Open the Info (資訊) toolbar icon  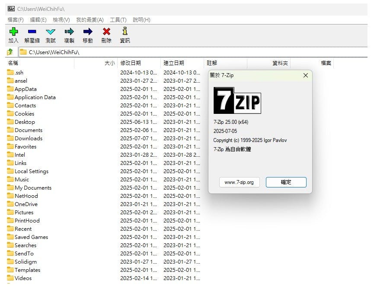point(125,31)
